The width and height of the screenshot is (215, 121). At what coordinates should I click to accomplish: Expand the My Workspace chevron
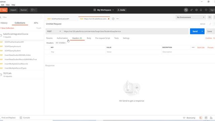point(113,10)
